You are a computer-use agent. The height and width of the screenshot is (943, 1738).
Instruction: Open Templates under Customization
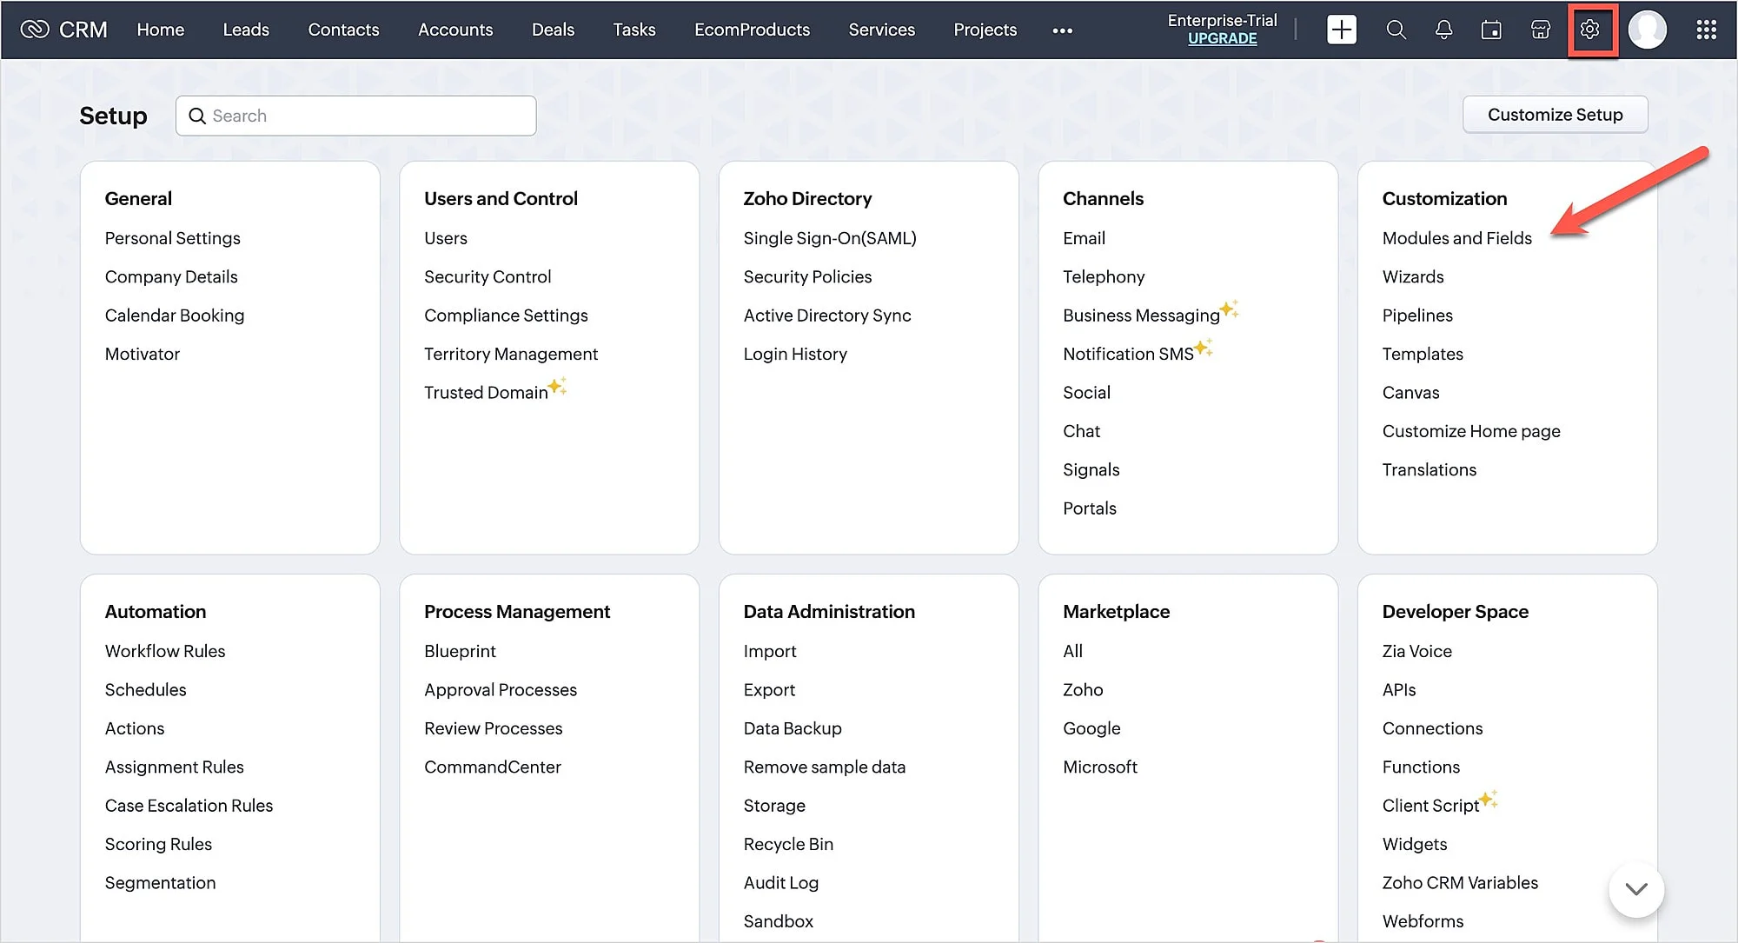pyautogui.click(x=1423, y=354)
